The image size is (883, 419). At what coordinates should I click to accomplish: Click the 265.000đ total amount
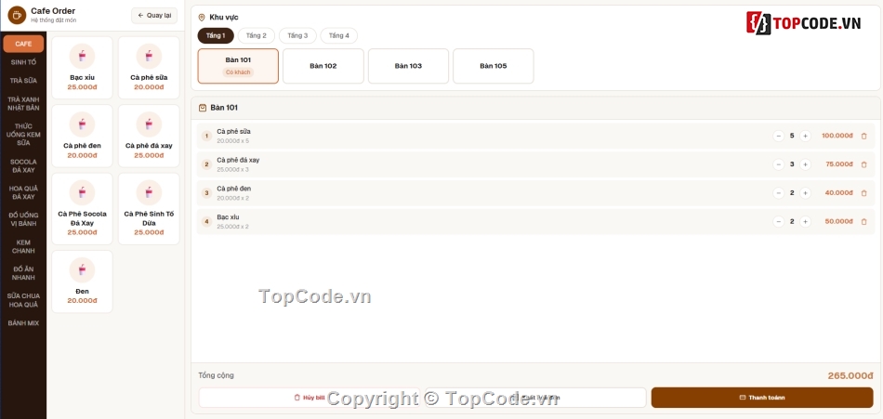(850, 375)
